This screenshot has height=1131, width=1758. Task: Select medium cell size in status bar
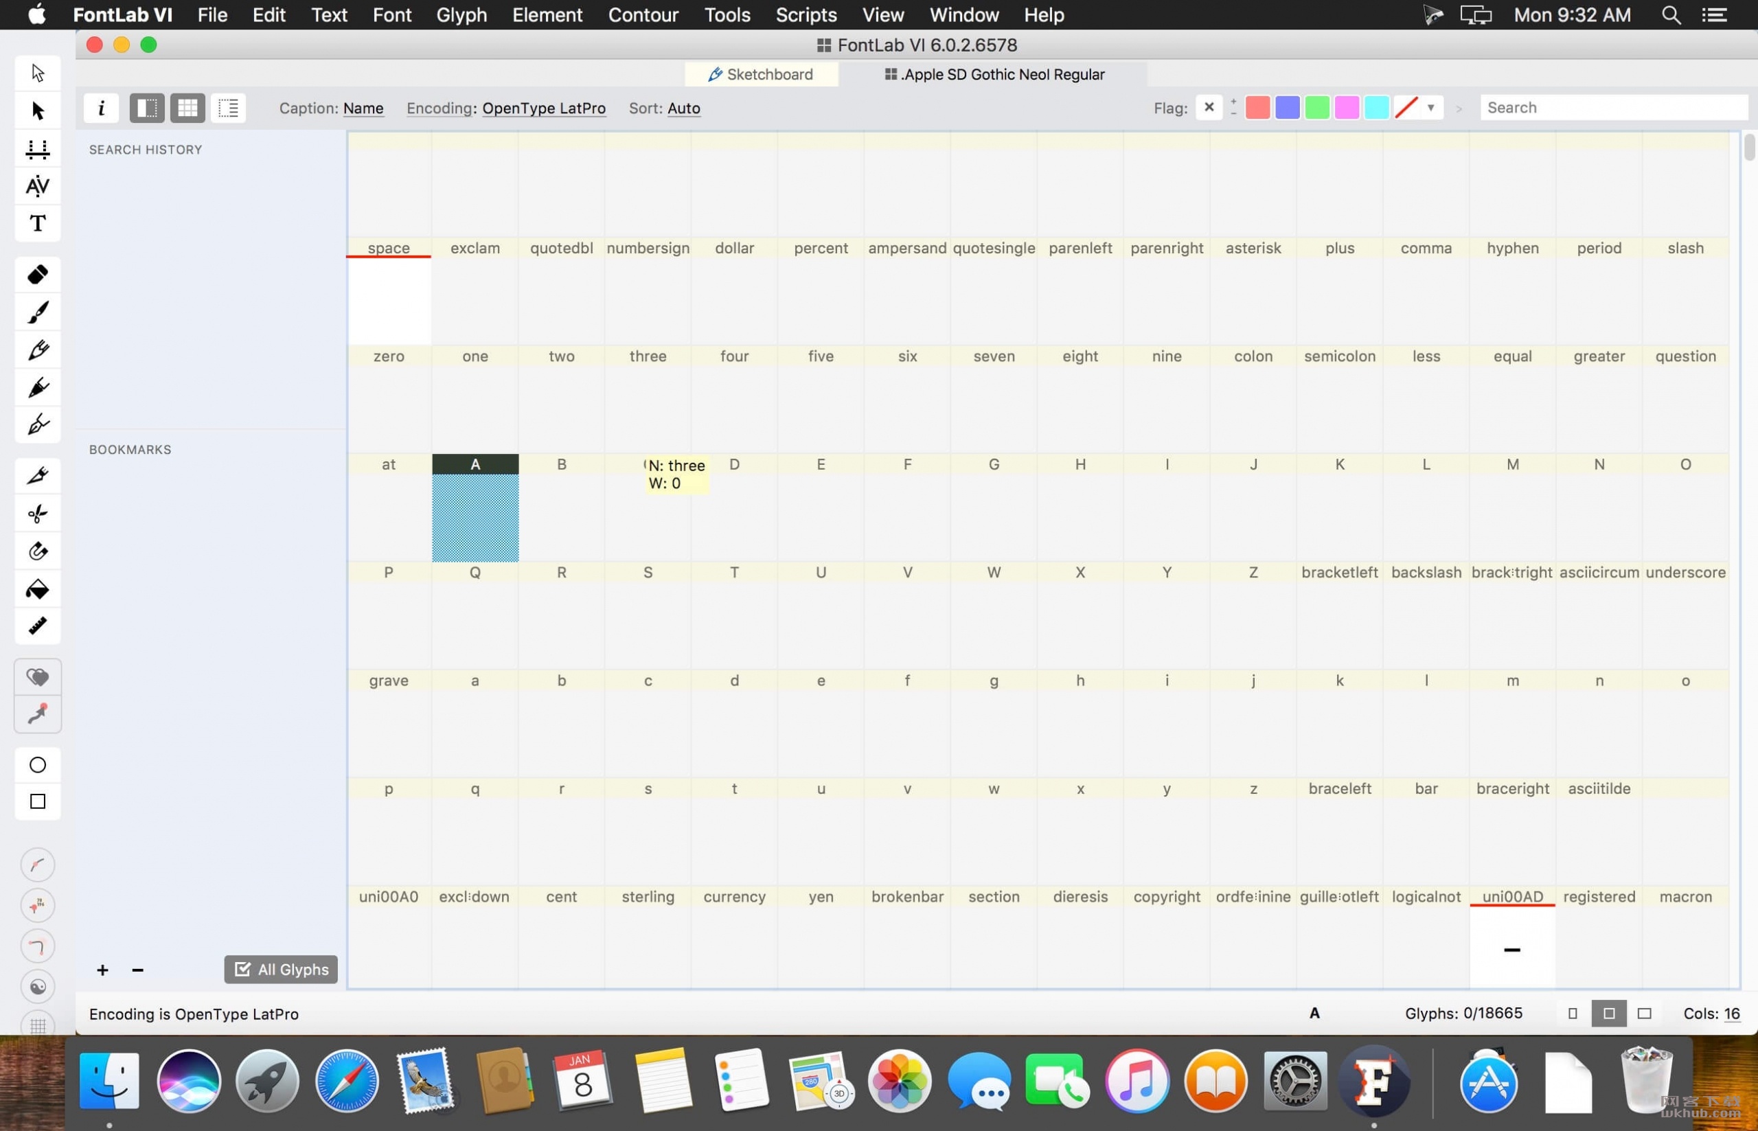point(1608,1014)
